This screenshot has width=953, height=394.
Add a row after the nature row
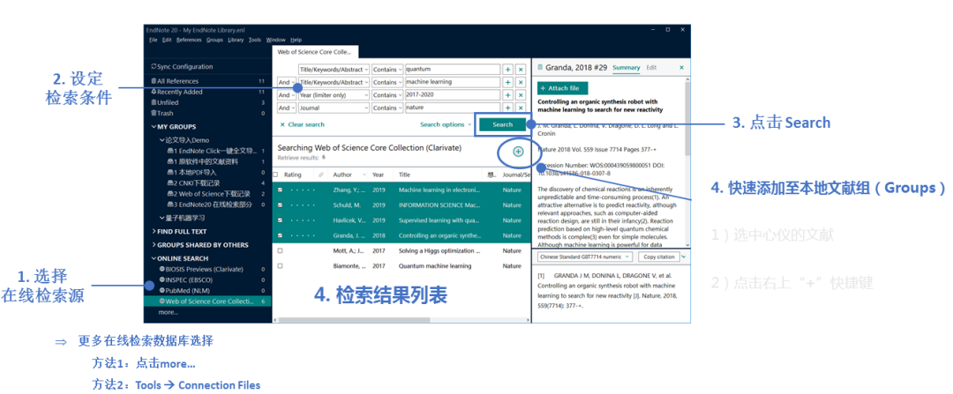point(507,108)
